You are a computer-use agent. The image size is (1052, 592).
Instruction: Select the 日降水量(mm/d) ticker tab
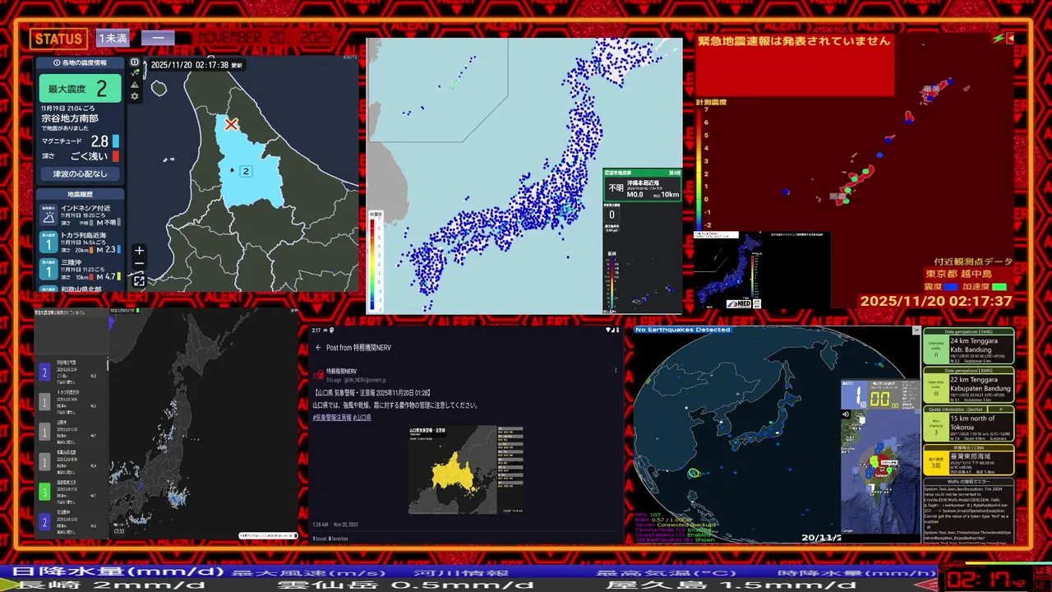point(119,571)
